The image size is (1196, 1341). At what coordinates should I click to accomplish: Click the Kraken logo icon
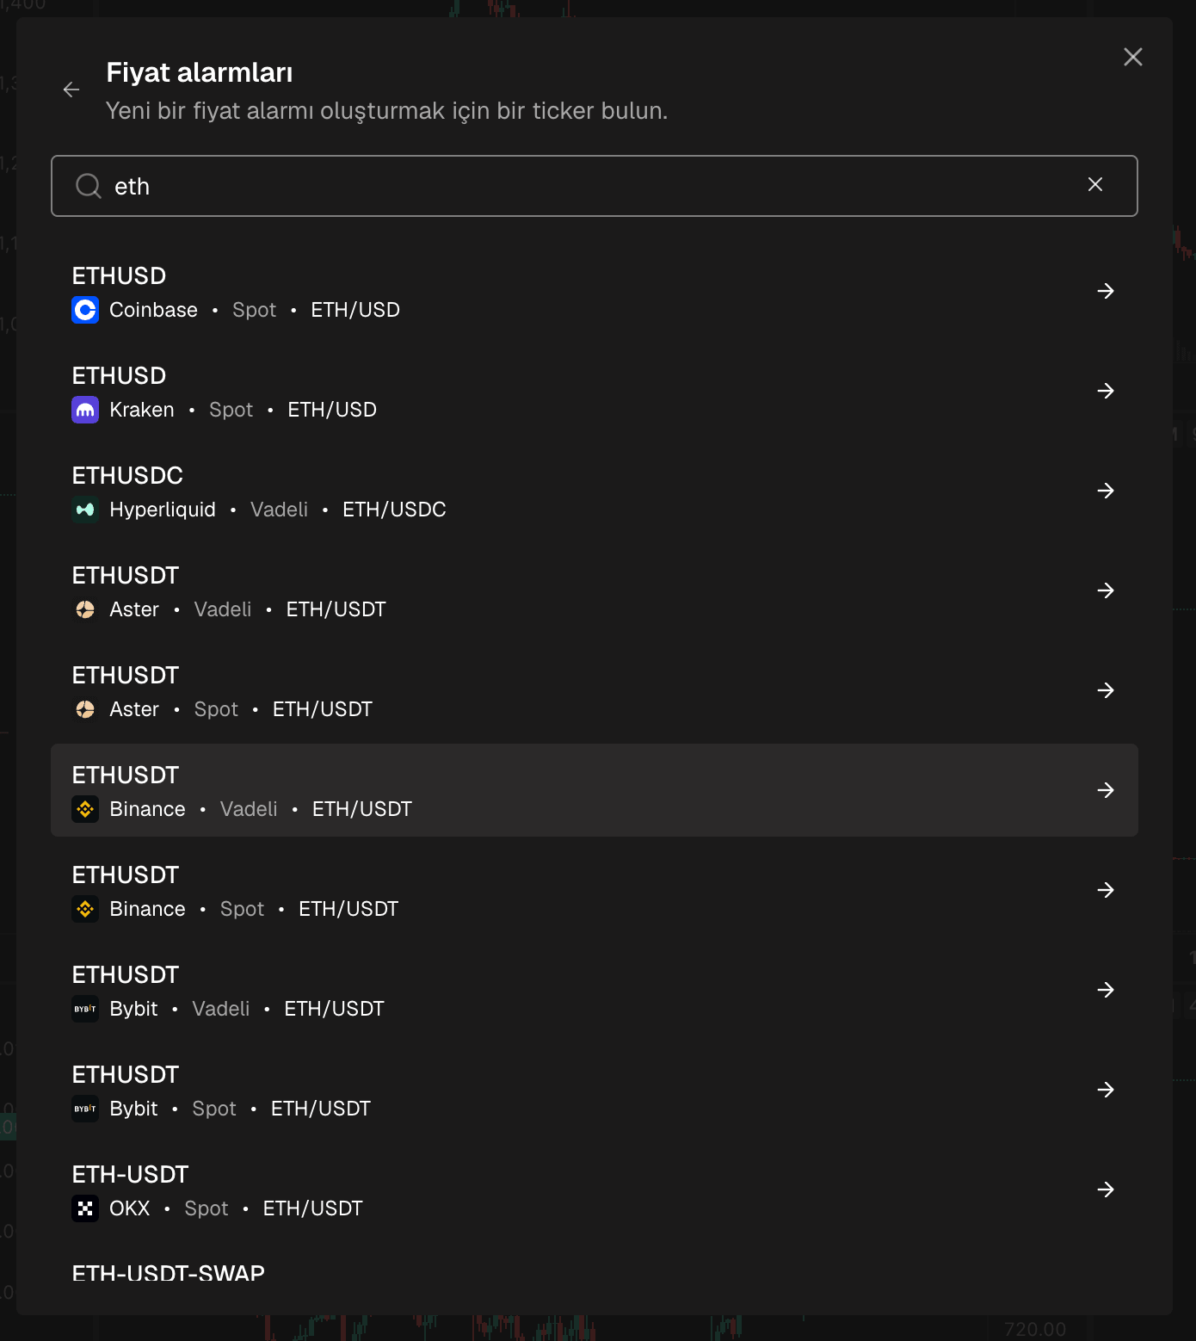click(x=85, y=410)
